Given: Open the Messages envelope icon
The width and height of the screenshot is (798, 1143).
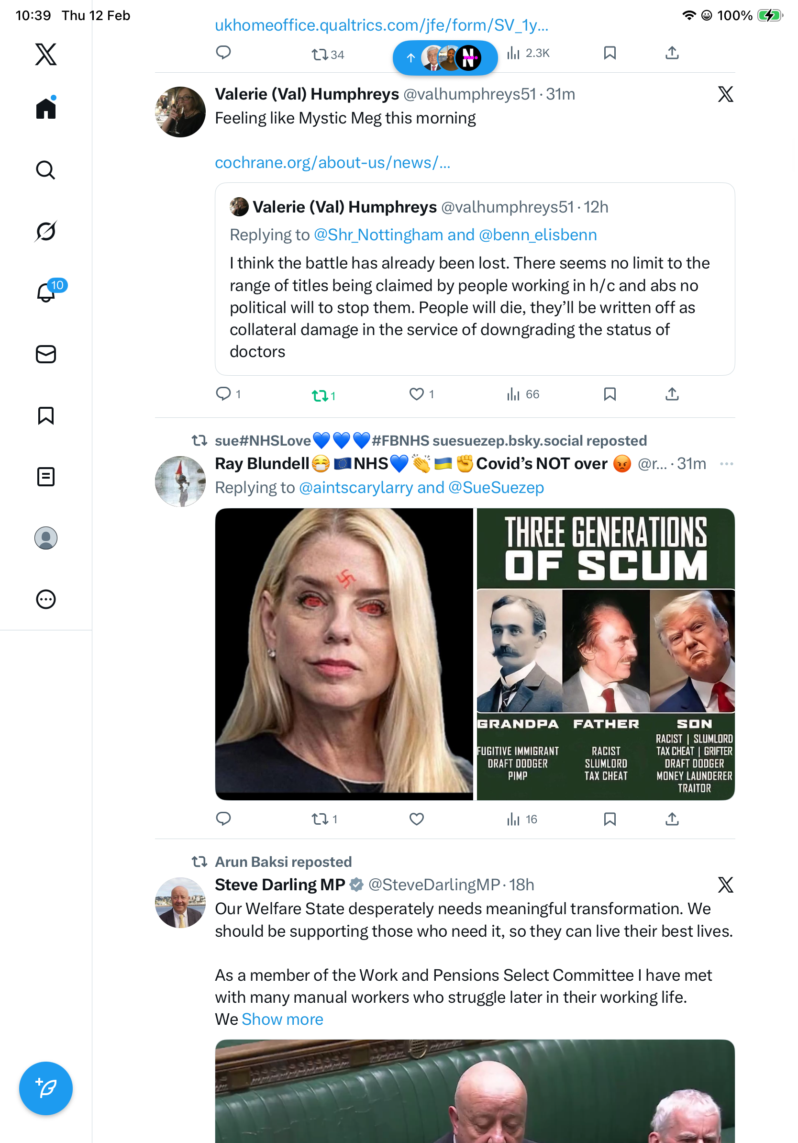Looking at the screenshot, I should (45, 355).
